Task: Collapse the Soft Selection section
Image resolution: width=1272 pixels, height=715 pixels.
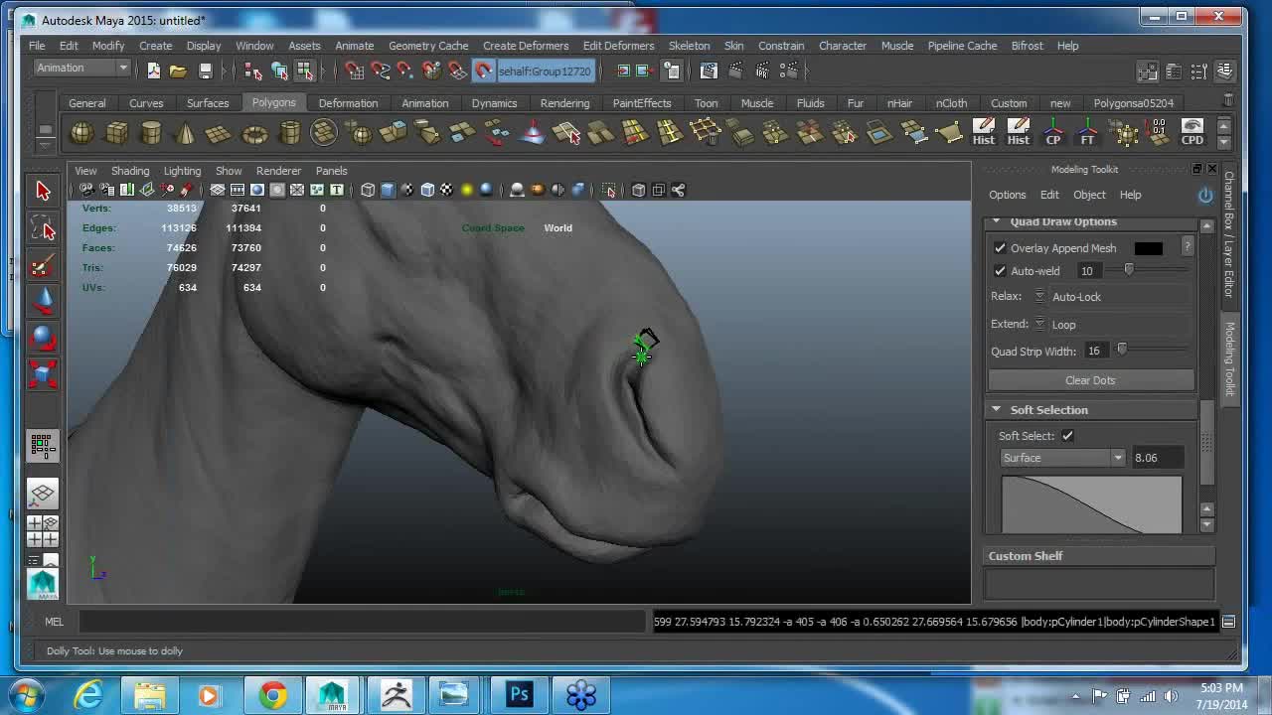Action: point(997,410)
